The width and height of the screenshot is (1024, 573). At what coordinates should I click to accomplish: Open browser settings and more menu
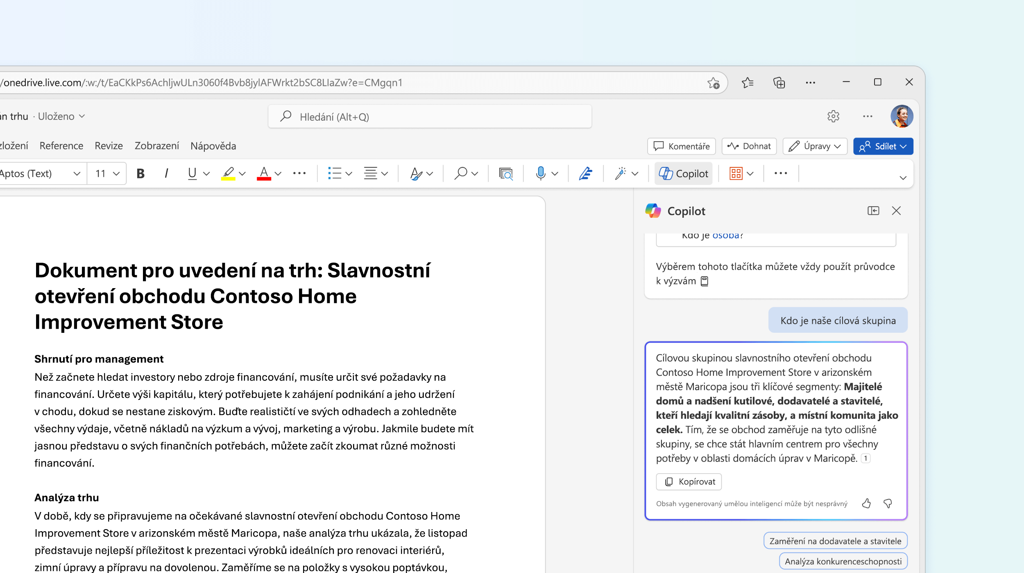click(811, 83)
